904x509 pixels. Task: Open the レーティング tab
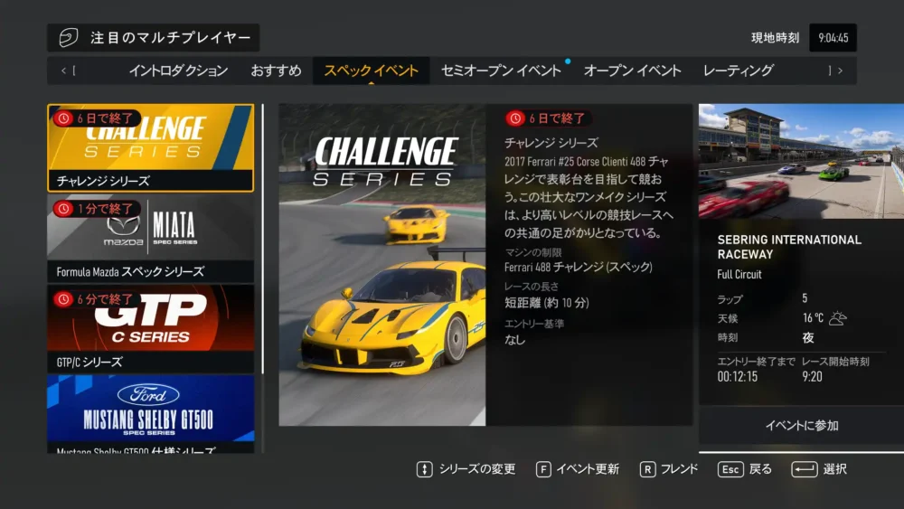click(x=738, y=71)
